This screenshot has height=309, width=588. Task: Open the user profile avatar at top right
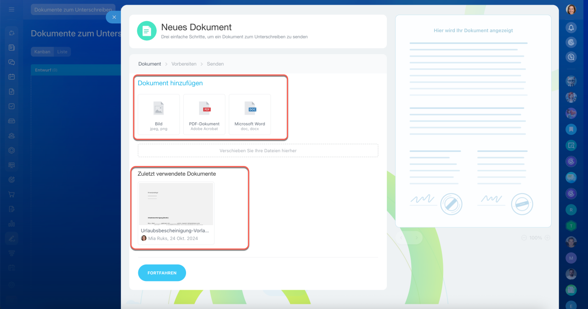coord(571,10)
